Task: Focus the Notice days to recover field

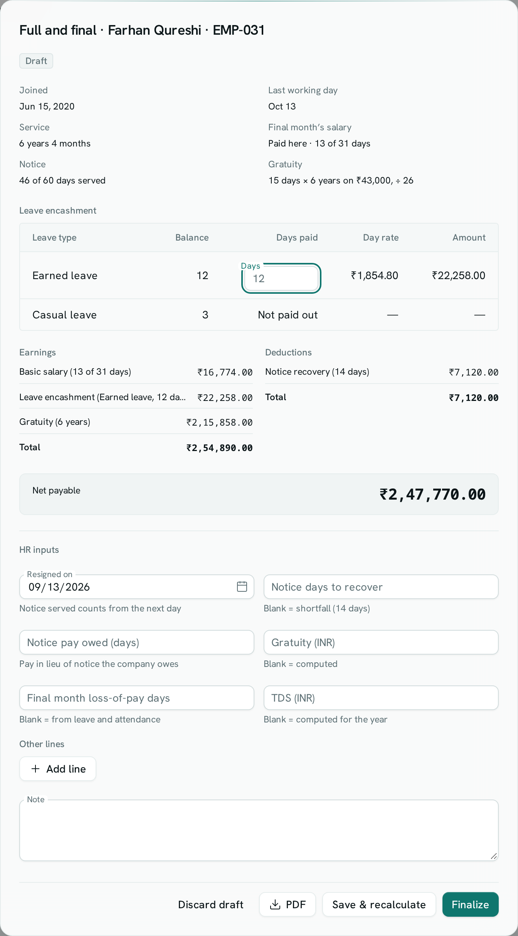Action: tap(381, 587)
